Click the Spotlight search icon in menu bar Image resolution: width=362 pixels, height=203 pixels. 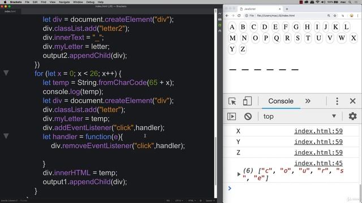(x=350, y=2)
